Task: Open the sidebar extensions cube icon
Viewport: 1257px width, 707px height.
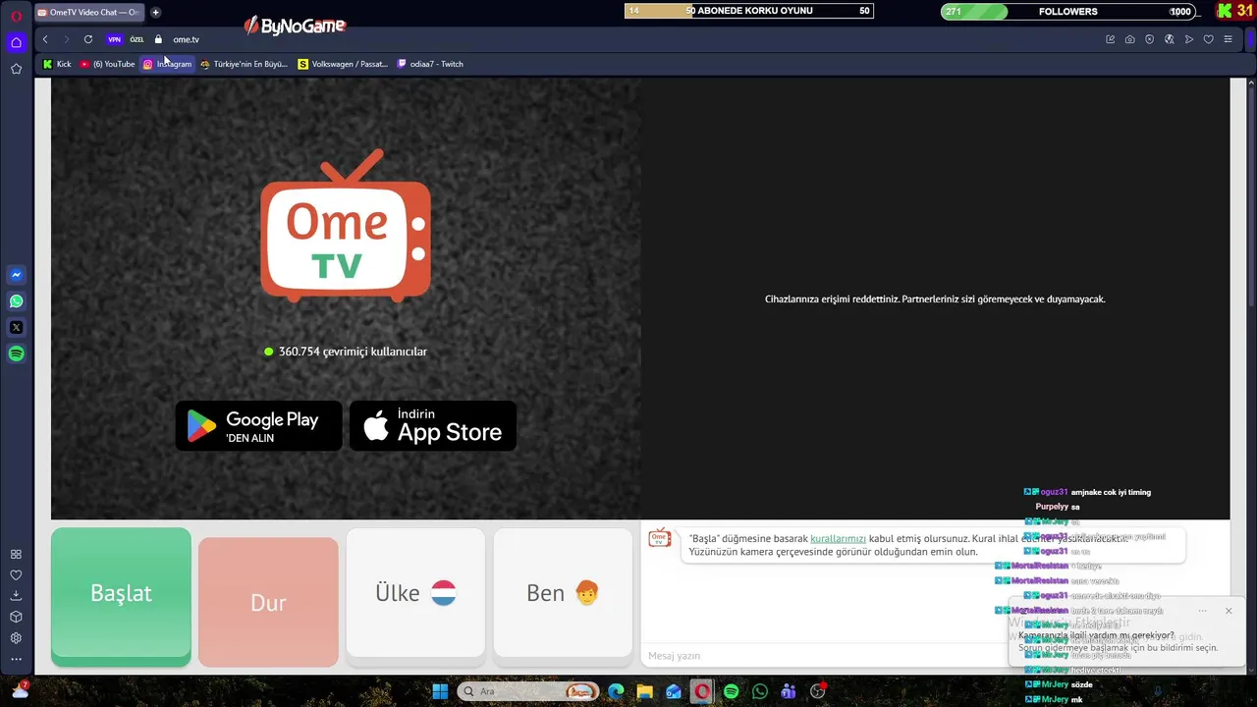Action: click(x=16, y=617)
